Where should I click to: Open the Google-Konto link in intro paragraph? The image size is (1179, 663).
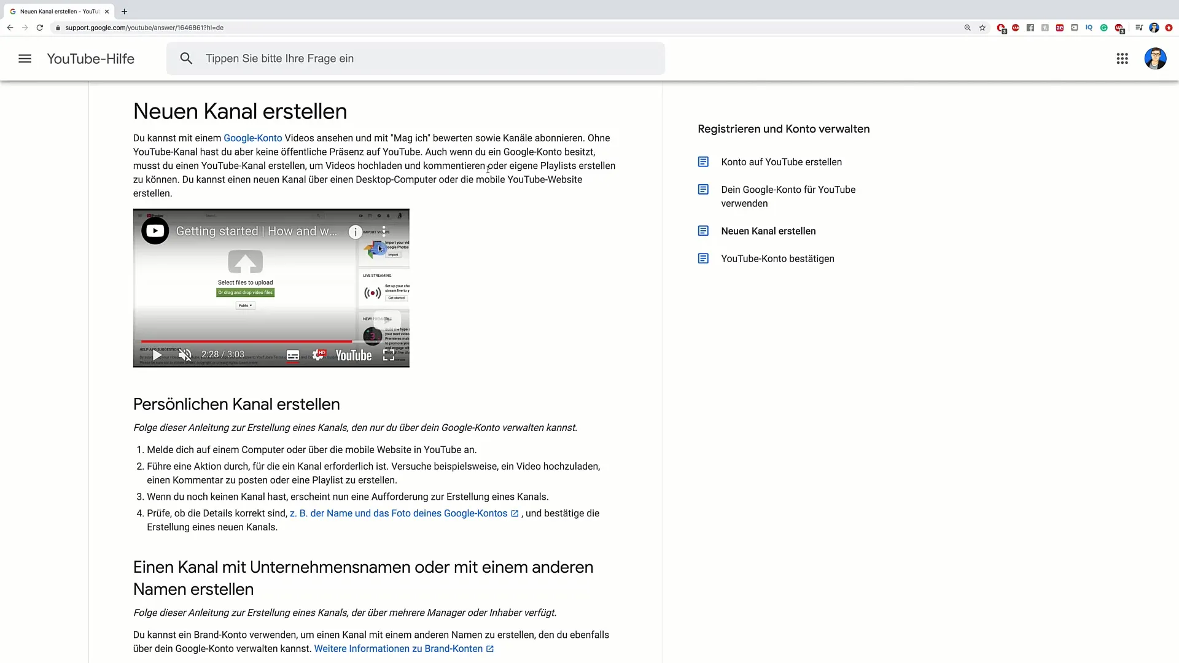tap(252, 138)
